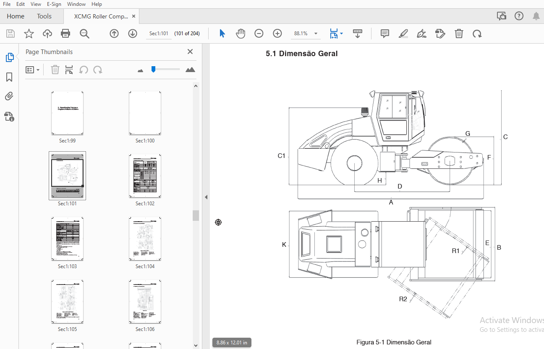
Task: Click the Fit page width icon
Action: point(334,34)
